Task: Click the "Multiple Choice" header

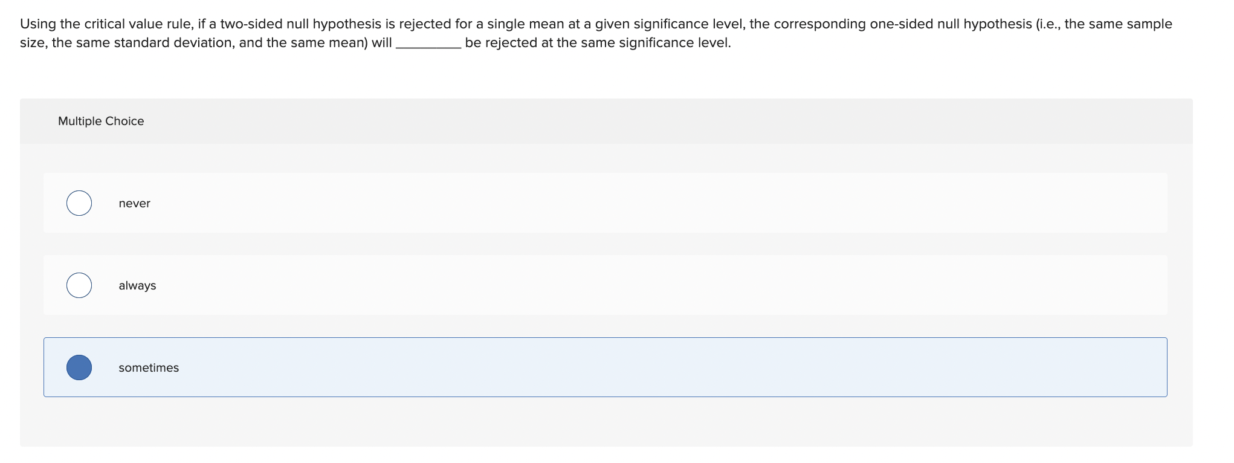Action: click(x=101, y=121)
